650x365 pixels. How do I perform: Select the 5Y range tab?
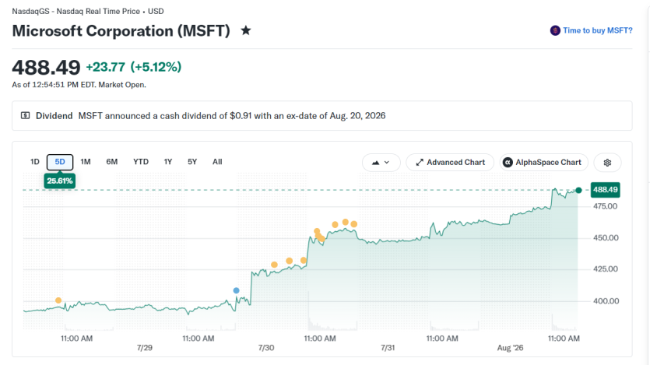click(x=192, y=162)
